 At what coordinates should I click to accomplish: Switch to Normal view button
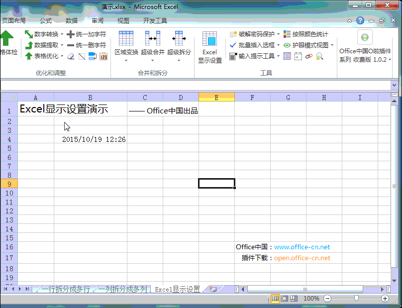(275, 298)
